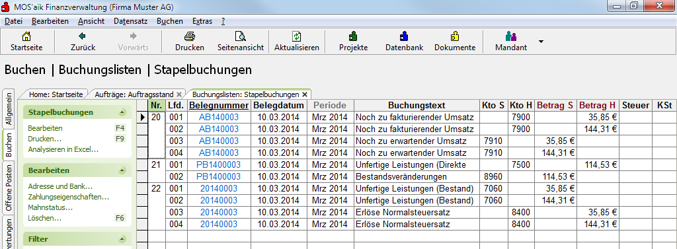Close the Aufträge: Auftragsstand tab
This screenshot has height=249, width=677.
pyautogui.click(x=179, y=94)
